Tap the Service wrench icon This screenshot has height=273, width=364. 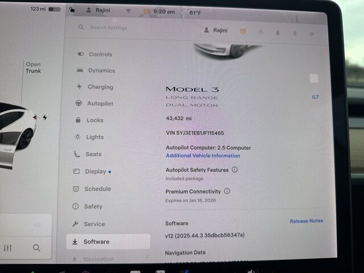tap(76, 224)
